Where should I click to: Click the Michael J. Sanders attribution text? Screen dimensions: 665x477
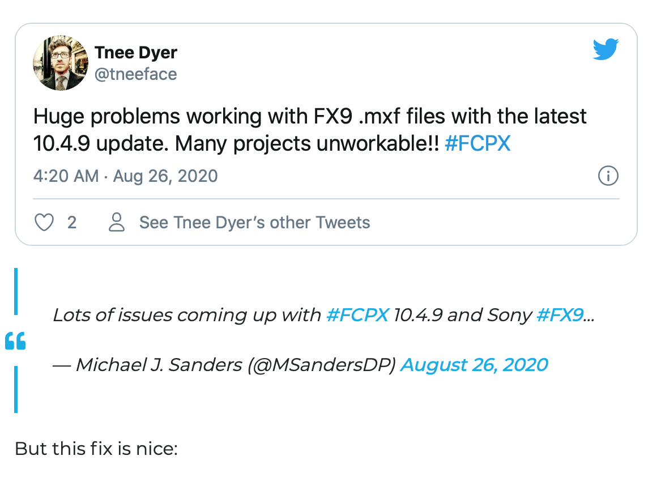tap(227, 365)
